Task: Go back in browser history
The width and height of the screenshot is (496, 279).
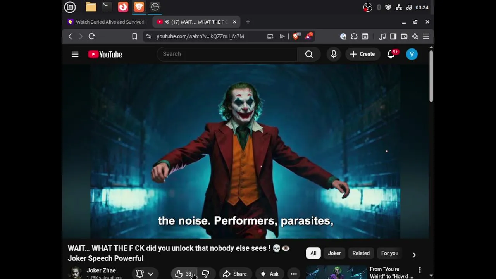Action: [x=70, y=36]
